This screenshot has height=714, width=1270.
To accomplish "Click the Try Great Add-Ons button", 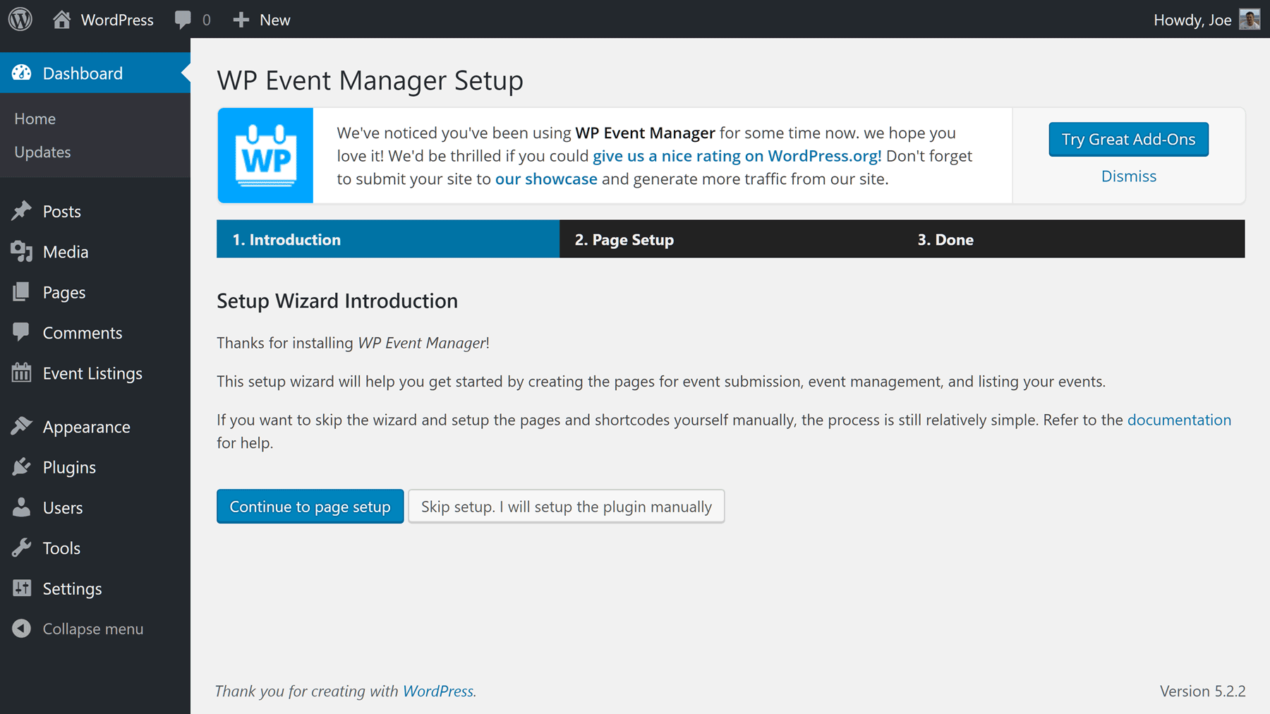I will click(1128, 139).
